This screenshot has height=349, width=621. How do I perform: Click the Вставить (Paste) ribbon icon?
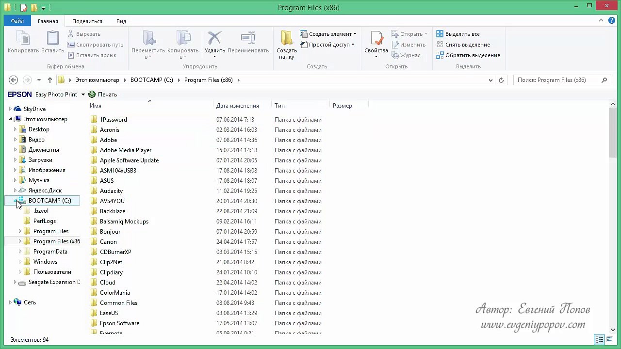[52, 38]
